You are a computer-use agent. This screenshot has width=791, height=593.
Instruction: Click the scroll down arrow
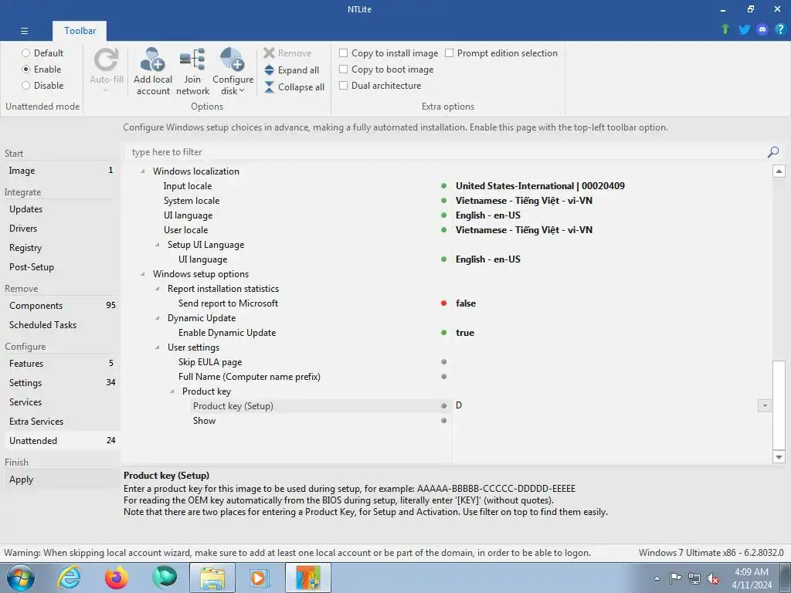pyautogui.click(x=779, y=457)
